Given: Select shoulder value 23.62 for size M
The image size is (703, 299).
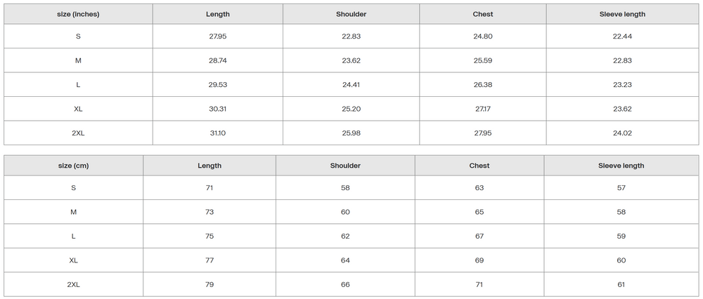Looking at the screenshot, I should 351,61.
